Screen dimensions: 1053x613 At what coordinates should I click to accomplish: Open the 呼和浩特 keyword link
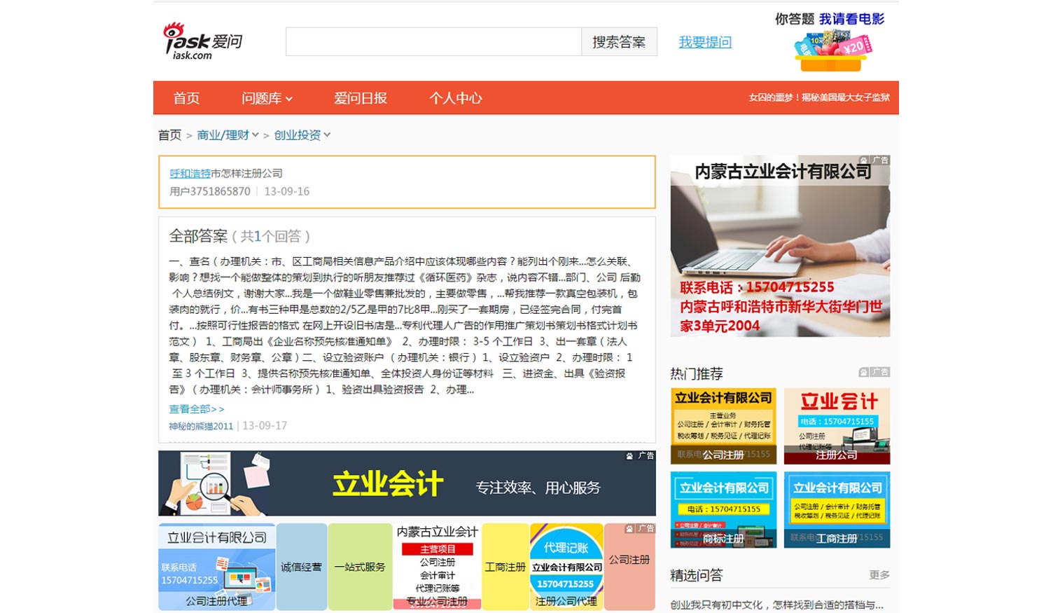tap(190, 173)
